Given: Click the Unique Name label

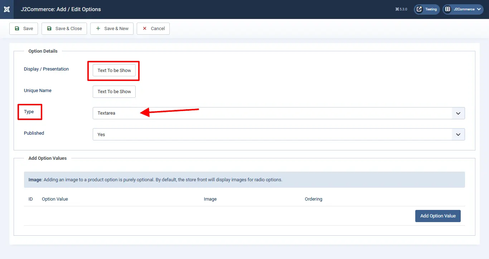Looking at the screenshot, I should [38, 91].
